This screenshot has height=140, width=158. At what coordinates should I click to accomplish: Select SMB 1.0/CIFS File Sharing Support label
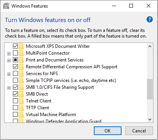(60, 87)
